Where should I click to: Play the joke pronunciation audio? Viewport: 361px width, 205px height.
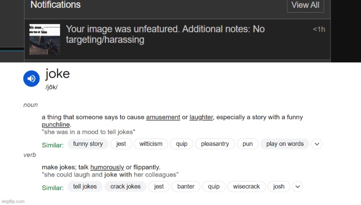(x=32, y=79)
